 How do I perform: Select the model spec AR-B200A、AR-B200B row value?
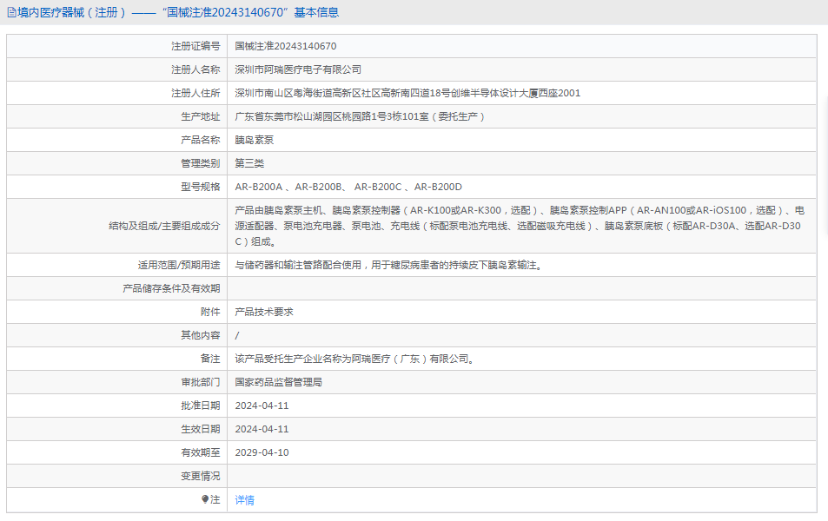pyautogui.click(x=348, y=187)
